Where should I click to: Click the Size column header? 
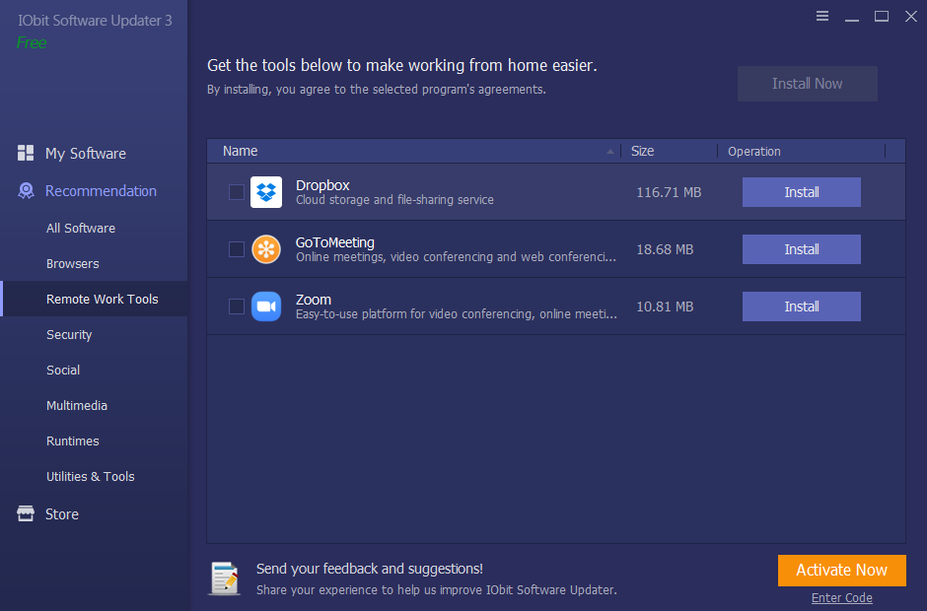[642, 152]
